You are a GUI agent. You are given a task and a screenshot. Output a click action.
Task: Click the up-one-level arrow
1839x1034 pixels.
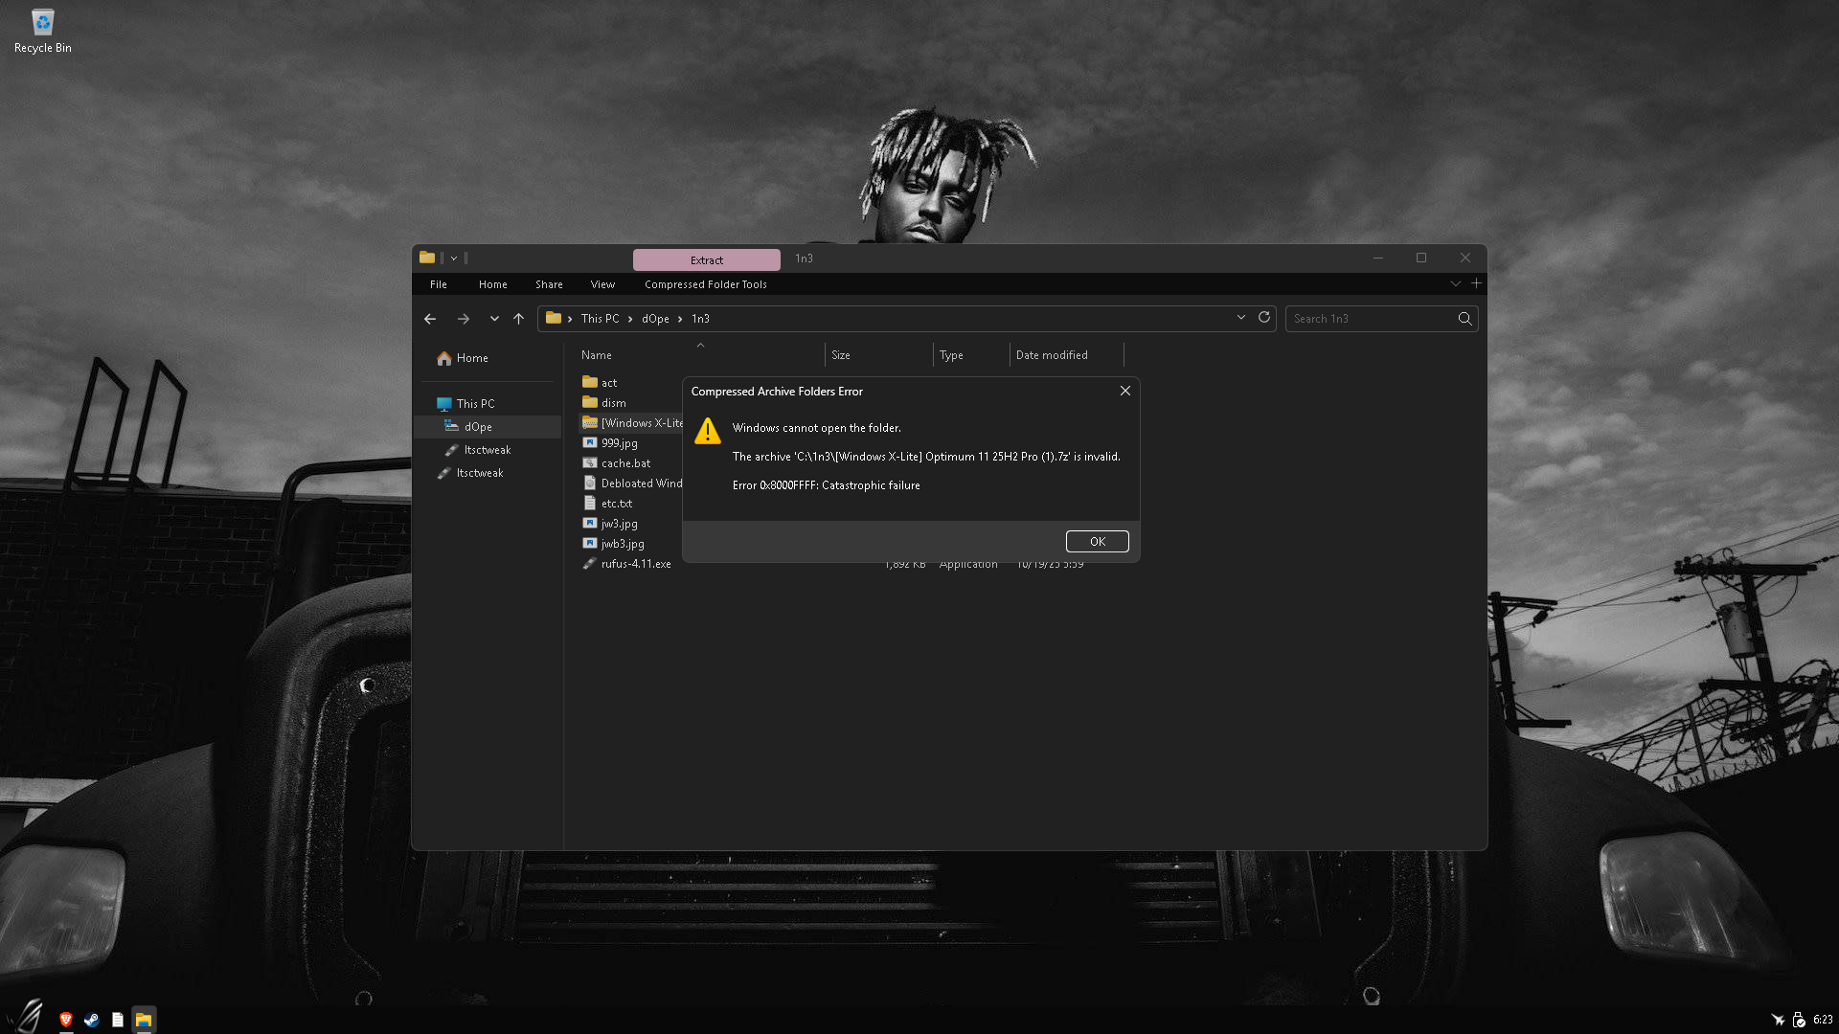pyautogui.click(x=518, y=319)
